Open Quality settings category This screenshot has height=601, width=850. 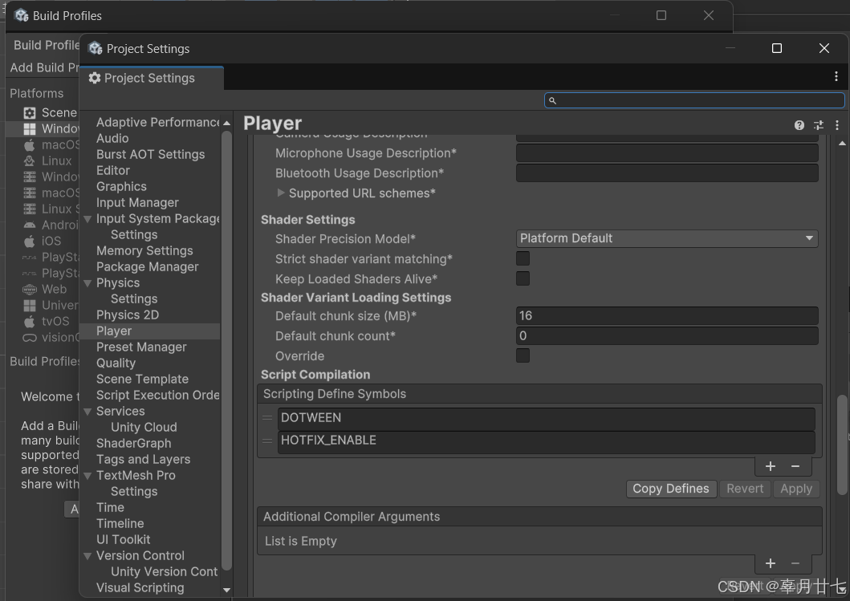[116, 363]
